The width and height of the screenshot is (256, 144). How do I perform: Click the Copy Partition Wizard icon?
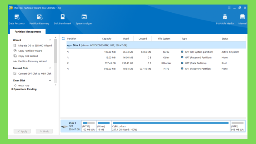pyautogui.click(x=15, y=50)
